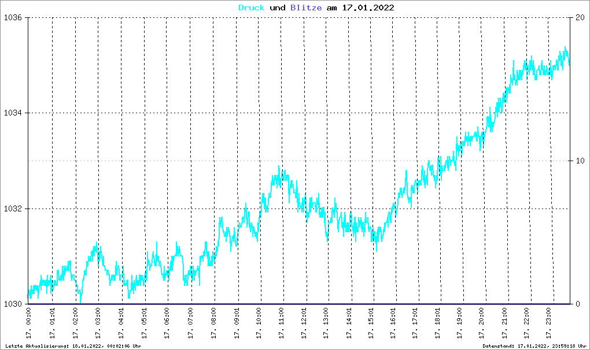
Task: Click the time label '17. 22:00'
Action: (x=526, y=323)
